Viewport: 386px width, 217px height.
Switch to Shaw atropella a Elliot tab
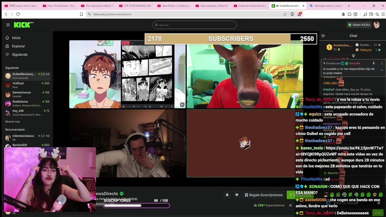coord(212,6)
